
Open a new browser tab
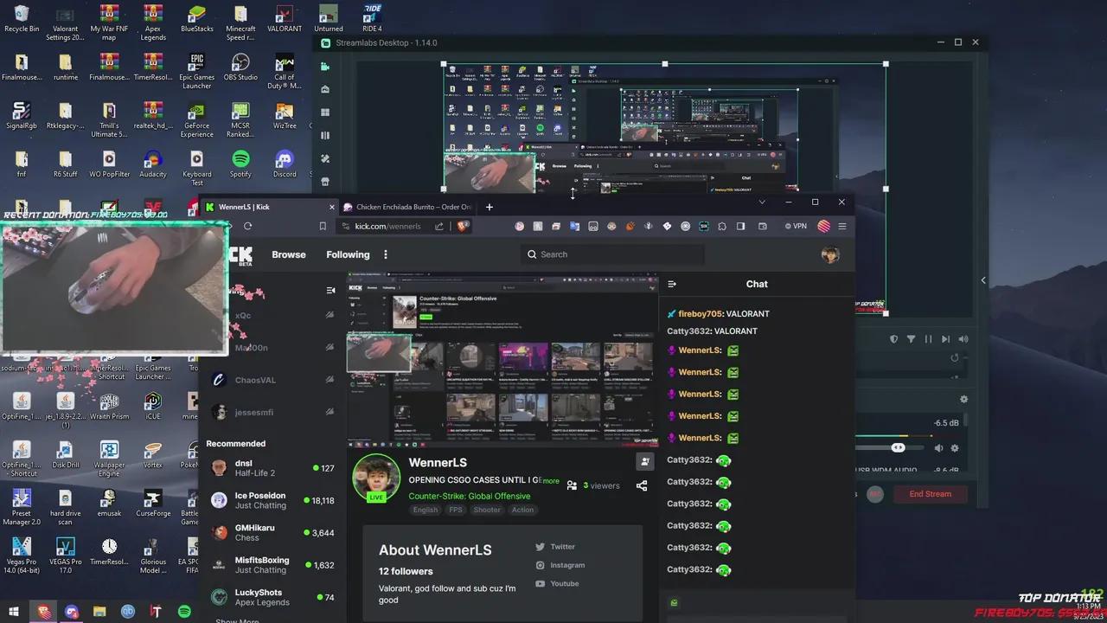pos(489,207)
